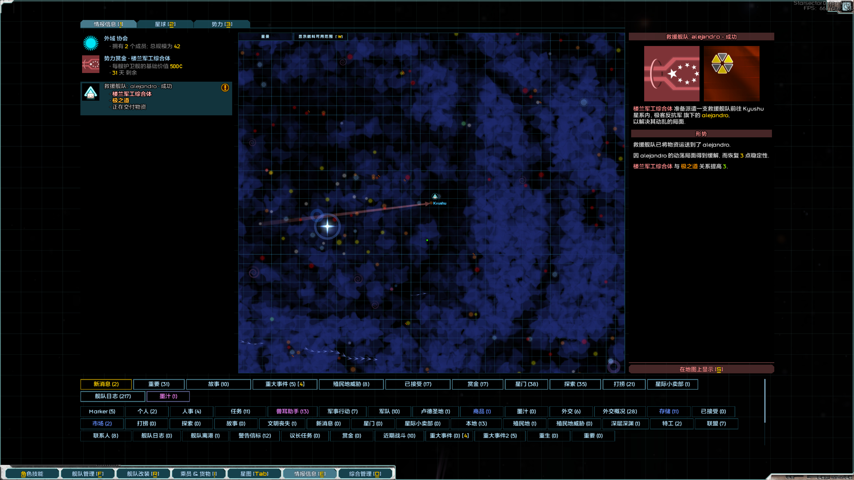Viewport: 854px width, 480px height.
Task: Click the 外域协会 cyan sun icon
Action: 90,43
